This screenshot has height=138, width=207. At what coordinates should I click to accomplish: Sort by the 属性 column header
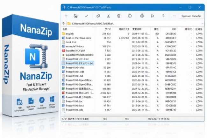(x=156, y=29)
